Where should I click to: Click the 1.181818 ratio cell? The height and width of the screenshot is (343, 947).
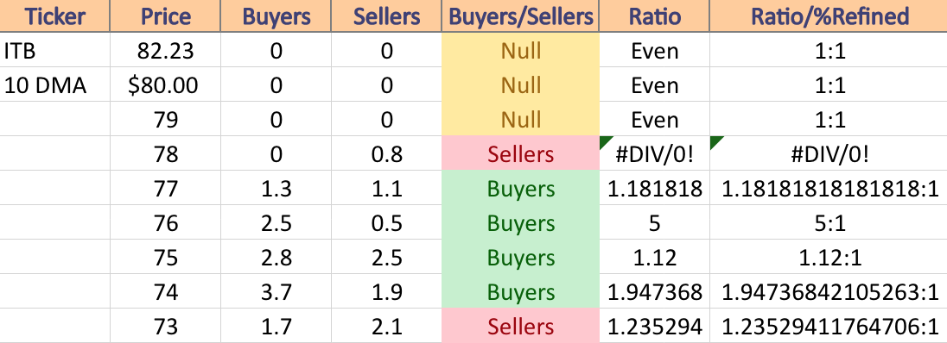(655, 189)
